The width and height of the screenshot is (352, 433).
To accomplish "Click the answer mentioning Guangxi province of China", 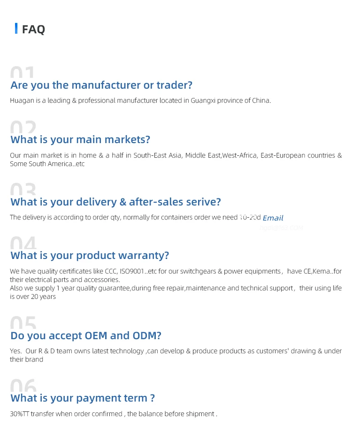I will 140,100.
